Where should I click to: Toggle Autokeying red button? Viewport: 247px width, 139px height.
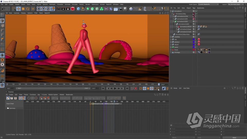136,88
